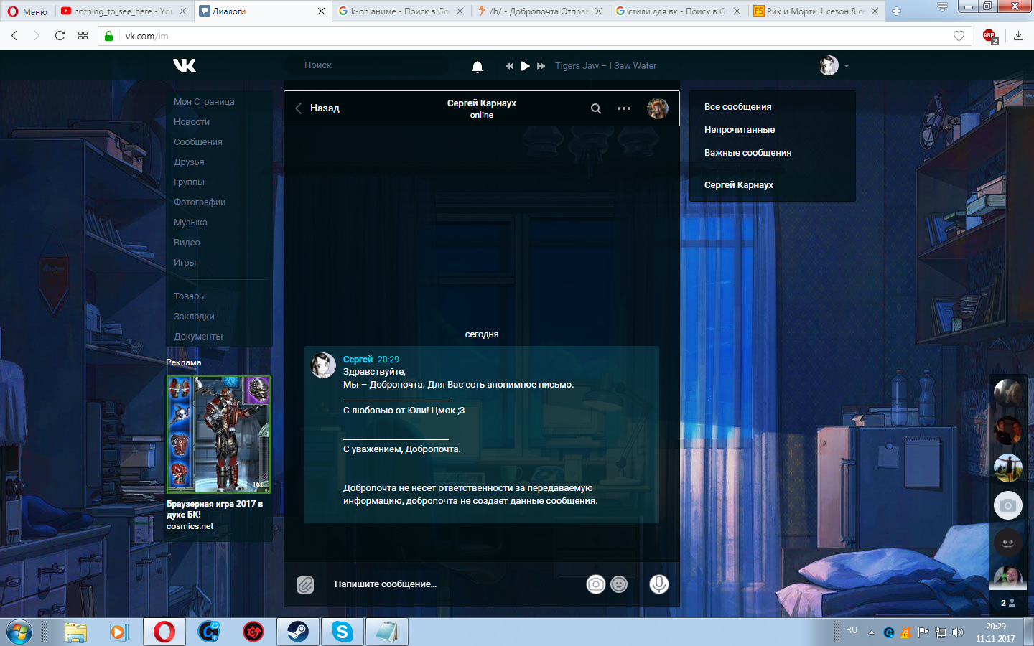Open the emoji smiley picker
The height and width of the screenshot is (646, 1034).
619,584
